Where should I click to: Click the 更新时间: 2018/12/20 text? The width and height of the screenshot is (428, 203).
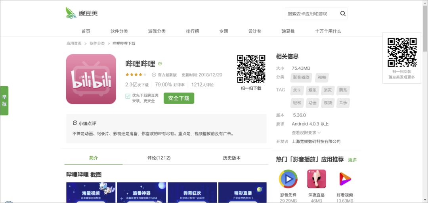(202, 75)
